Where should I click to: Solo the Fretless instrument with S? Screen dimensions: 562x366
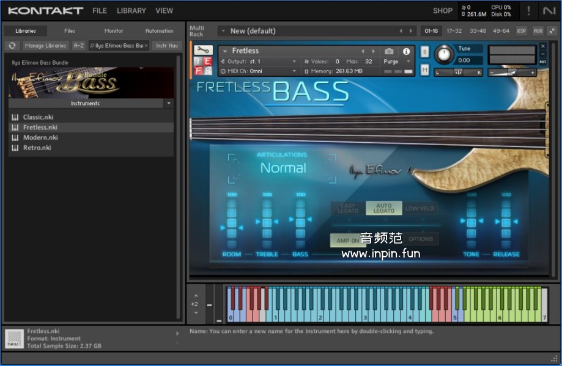[x=425, y=52]
